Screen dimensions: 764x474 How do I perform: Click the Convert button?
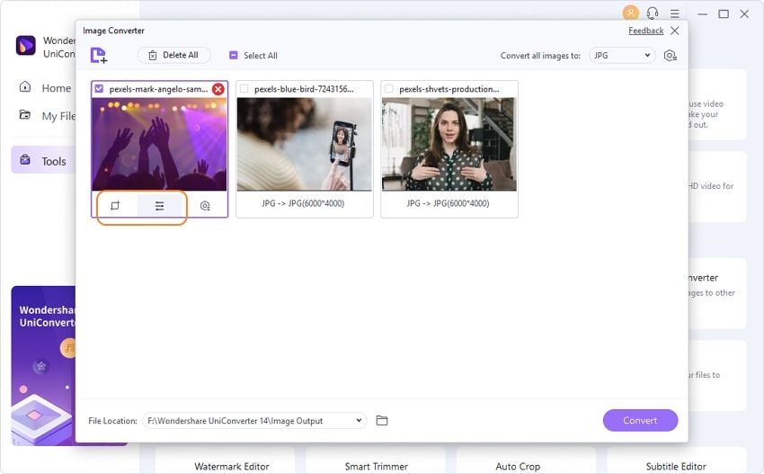click(x=640, y=420)
